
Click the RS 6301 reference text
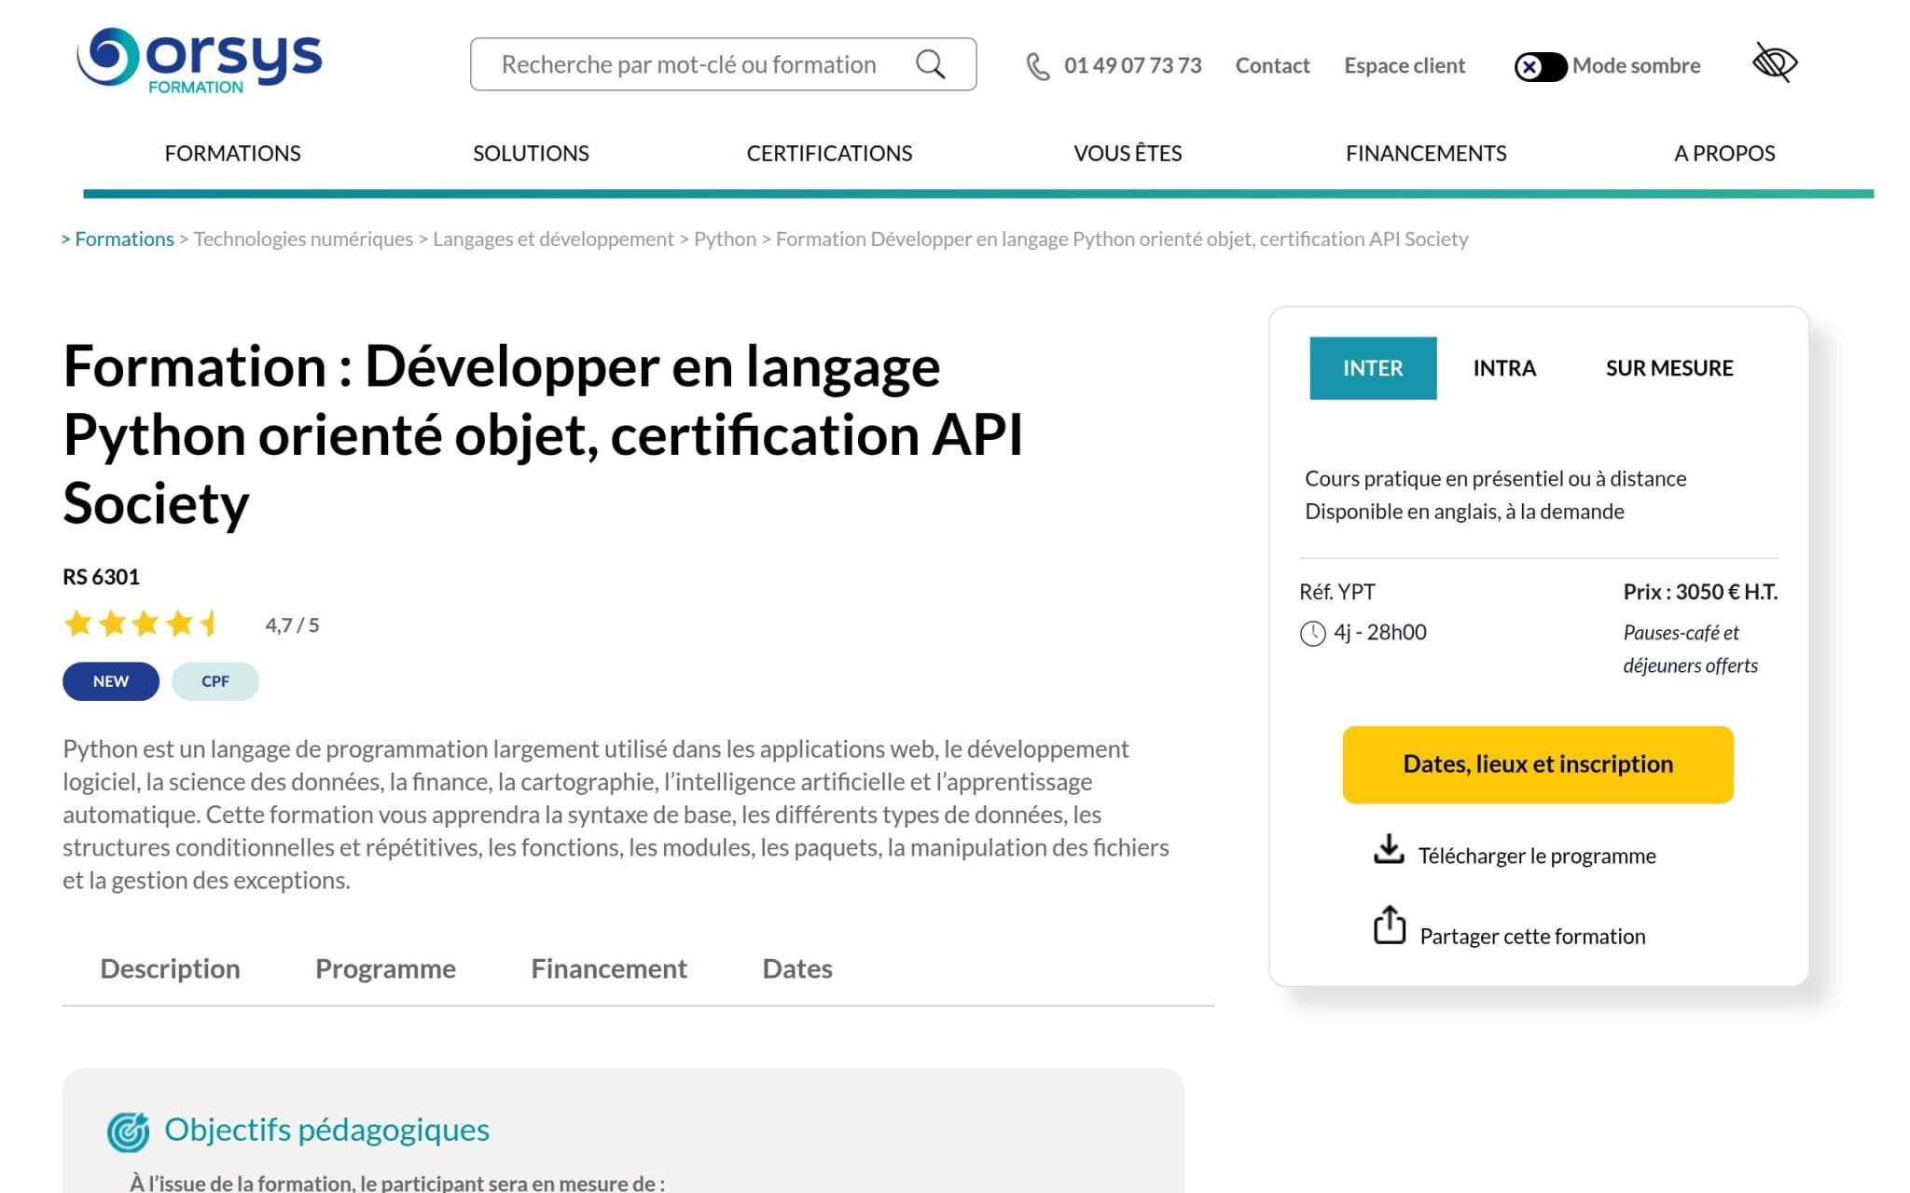(x=101, y=577)
